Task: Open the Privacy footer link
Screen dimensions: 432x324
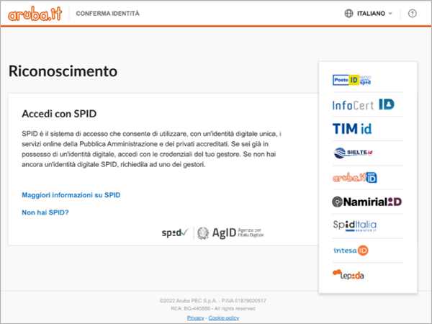Action: coord(196,318)
